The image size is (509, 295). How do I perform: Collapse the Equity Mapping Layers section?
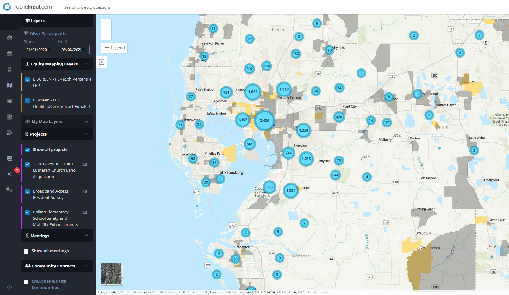click(86, 64)
